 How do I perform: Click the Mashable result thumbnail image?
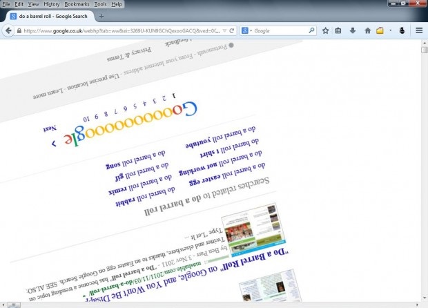[254, 230]
